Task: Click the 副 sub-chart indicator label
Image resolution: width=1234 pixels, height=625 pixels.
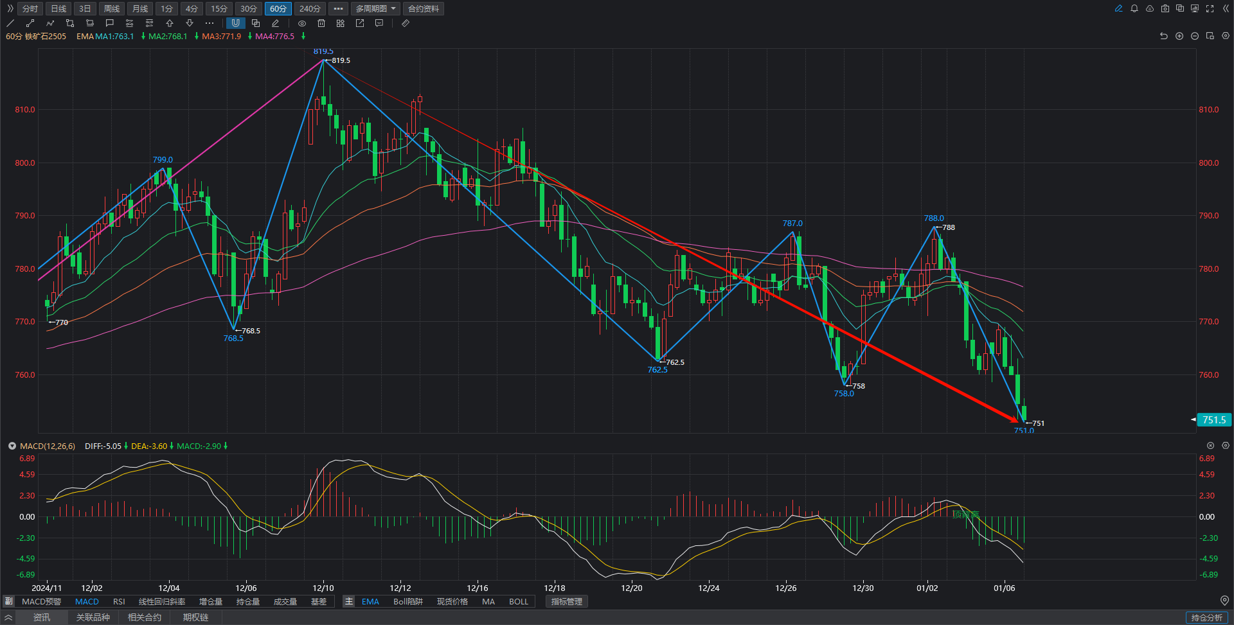Action: tap(8, 602)
